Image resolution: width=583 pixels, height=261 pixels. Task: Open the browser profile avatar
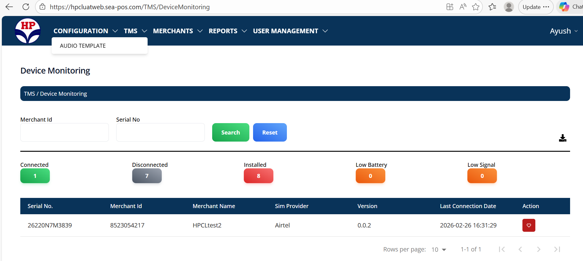point(509,7)
